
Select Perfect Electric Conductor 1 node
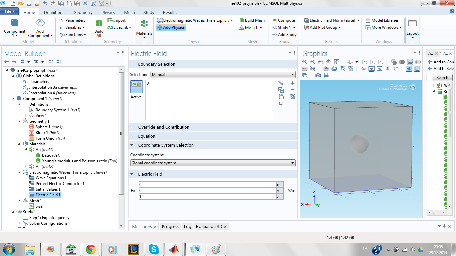pyautogui.click(x=57, y=184)
